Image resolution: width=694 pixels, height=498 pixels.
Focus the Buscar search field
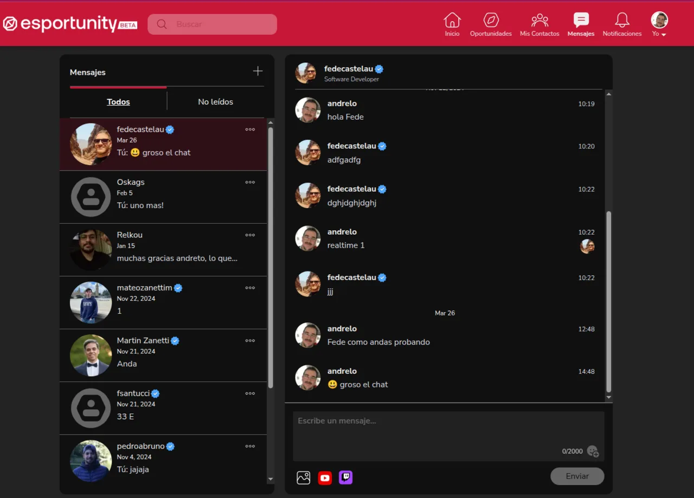click(212, 24)
